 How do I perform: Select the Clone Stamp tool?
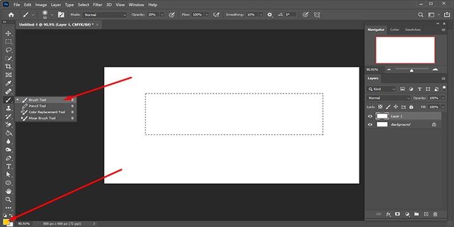click(9, 109)
